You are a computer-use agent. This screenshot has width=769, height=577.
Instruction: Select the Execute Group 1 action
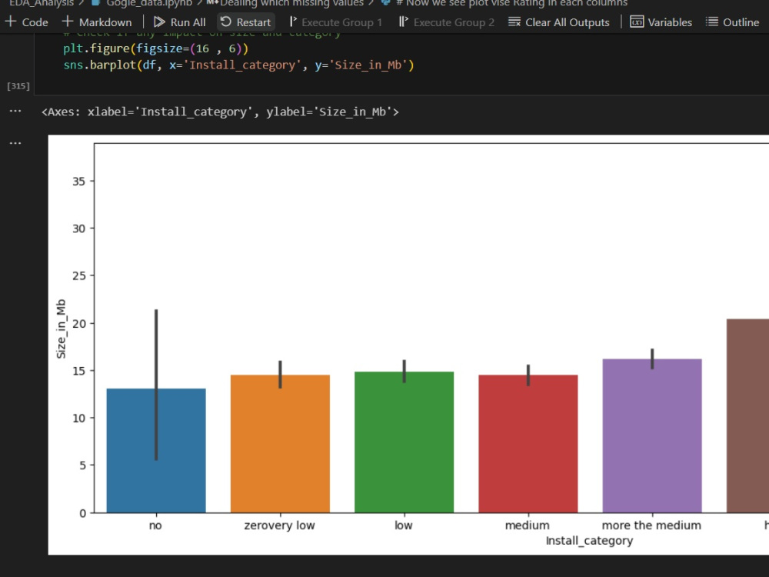tap(335, 22)
